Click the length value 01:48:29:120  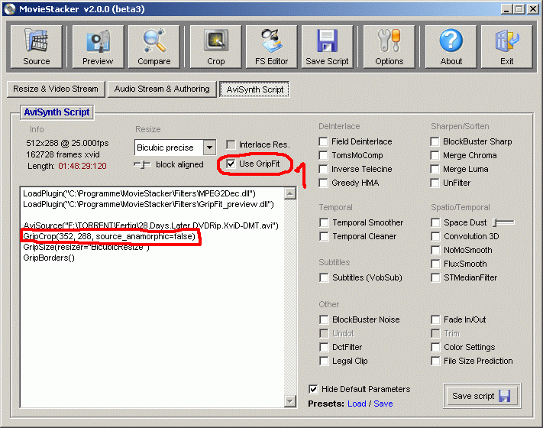(82, 166)
